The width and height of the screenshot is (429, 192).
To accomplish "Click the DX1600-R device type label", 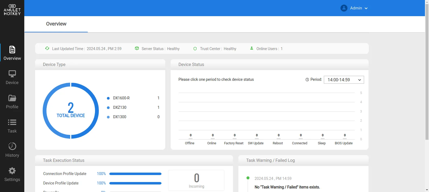I will coord(121,98).
